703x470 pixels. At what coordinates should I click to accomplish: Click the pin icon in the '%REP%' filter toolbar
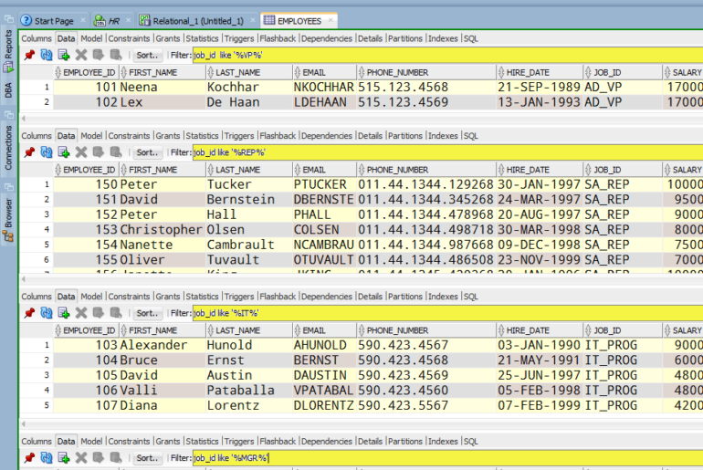(x=29, y=152)
